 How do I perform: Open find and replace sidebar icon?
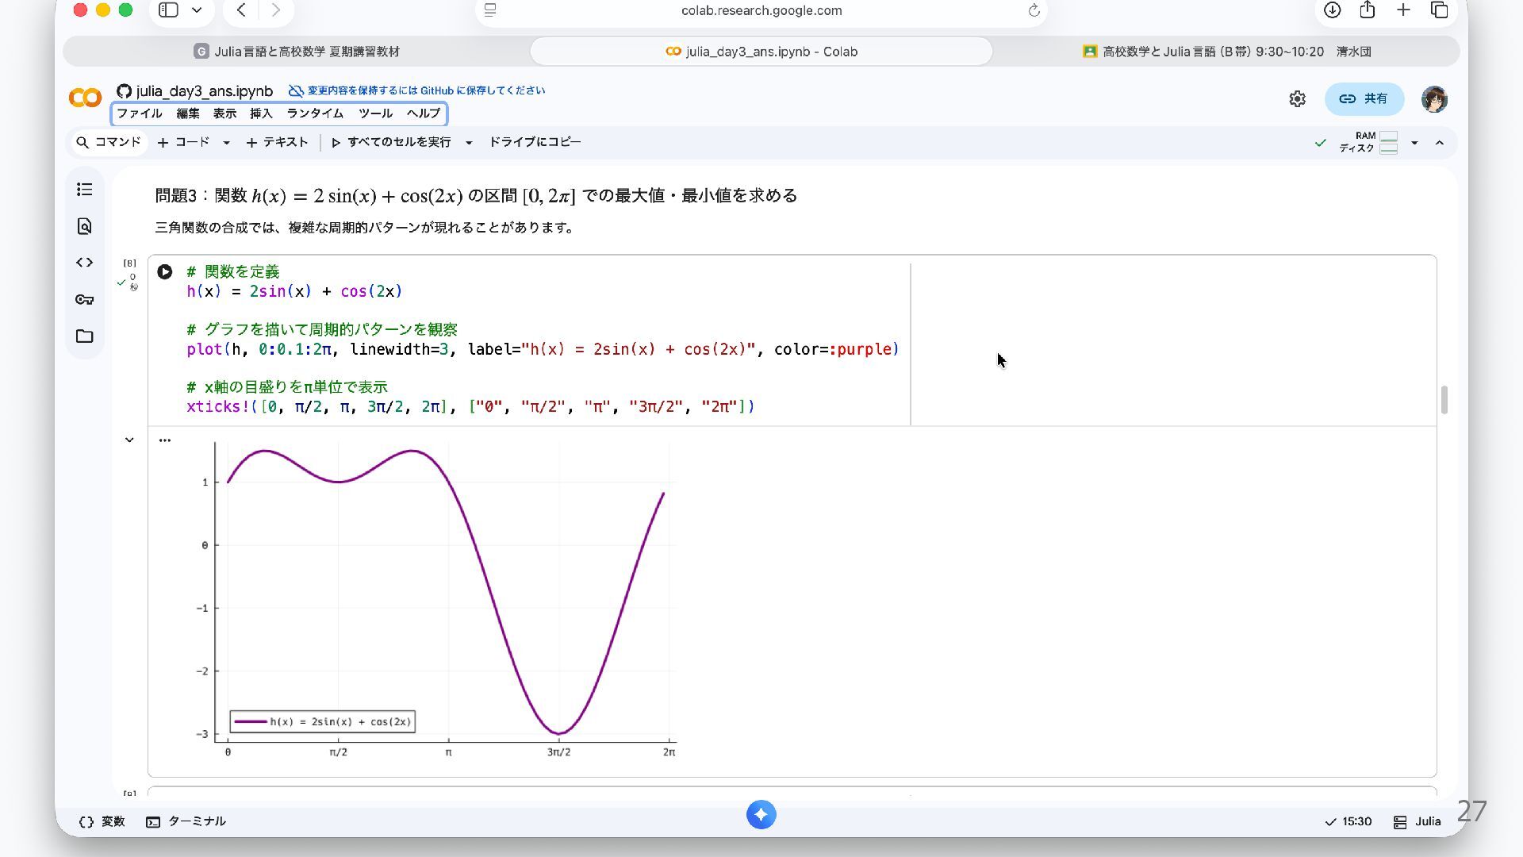(85, 226)
